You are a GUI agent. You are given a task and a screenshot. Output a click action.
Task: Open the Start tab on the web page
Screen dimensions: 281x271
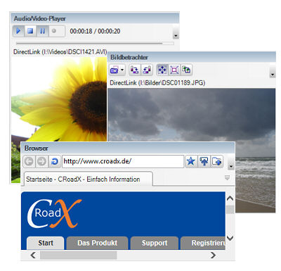click(46, 243)
